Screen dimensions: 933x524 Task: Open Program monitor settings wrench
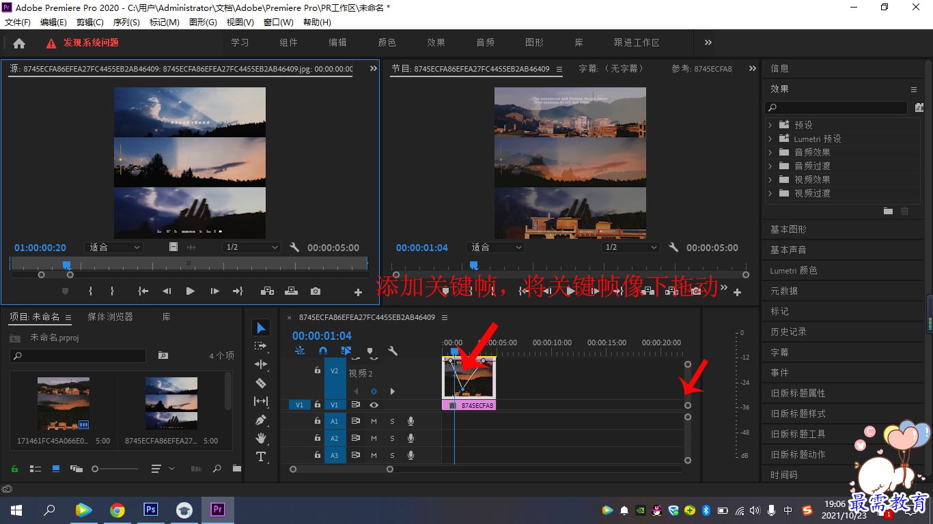tap(673, 247)
